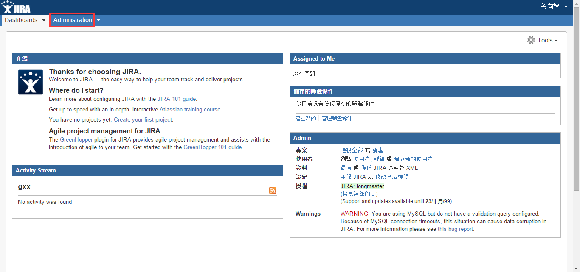Follow the Atlassian training course link

coord(190,109)
